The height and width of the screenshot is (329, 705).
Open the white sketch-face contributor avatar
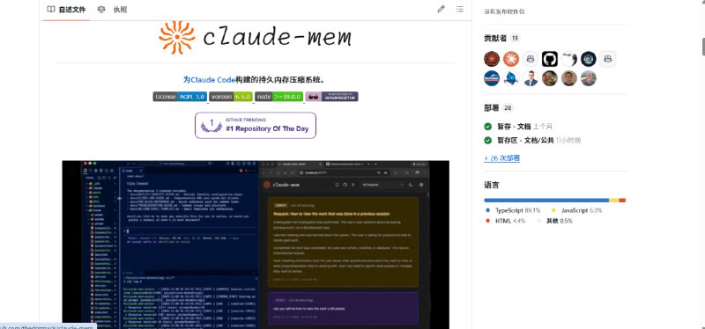point(569,59)
